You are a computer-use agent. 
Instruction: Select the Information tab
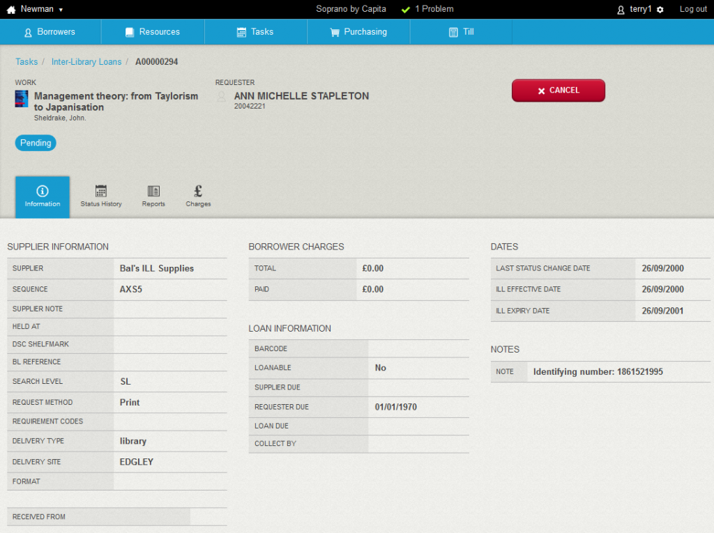coord(43,196)
